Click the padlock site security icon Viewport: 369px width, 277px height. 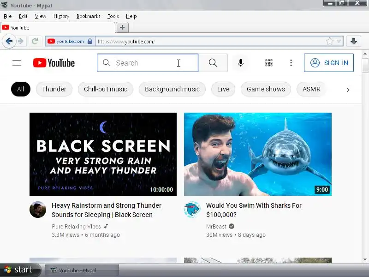(x=90, y=41)
